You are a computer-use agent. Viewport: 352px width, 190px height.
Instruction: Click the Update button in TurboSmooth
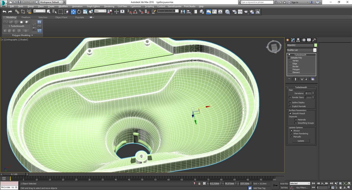click(301, 141)
